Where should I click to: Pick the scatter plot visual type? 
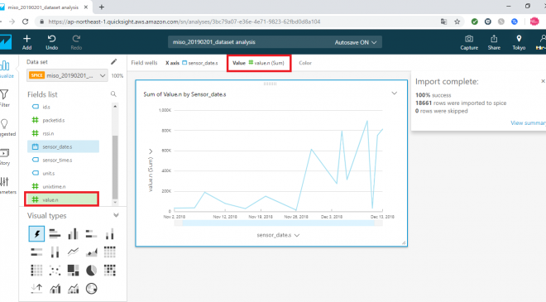[x=55, y=271]
